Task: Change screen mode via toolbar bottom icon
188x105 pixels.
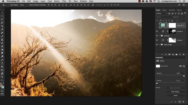Action: (x=2, y=94)
